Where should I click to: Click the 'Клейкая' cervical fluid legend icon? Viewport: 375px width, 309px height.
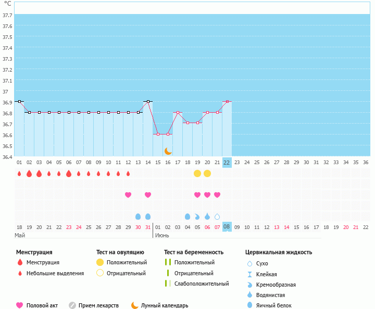pyautogui.click(x=249, y=274)
